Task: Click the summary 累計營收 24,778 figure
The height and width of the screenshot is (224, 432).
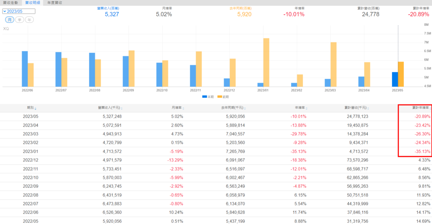Action: click(x=370, y=14)
